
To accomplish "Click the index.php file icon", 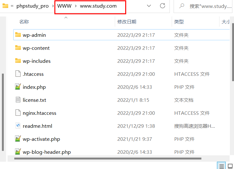I will 18,87.
